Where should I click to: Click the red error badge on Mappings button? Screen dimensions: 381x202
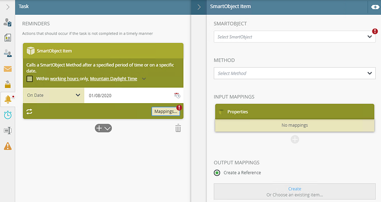[180, 107]
